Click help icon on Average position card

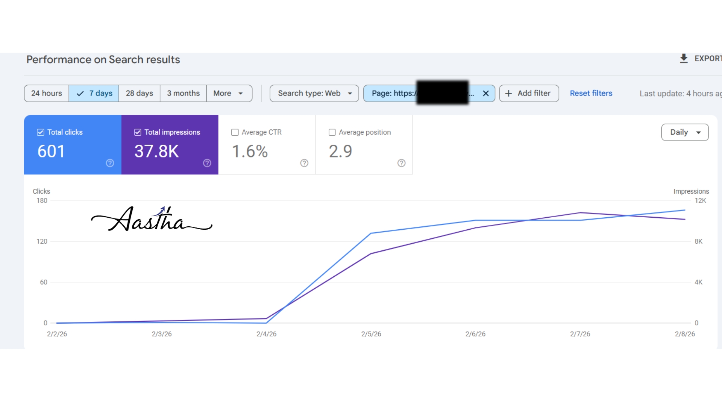click(x=401, y=163)
